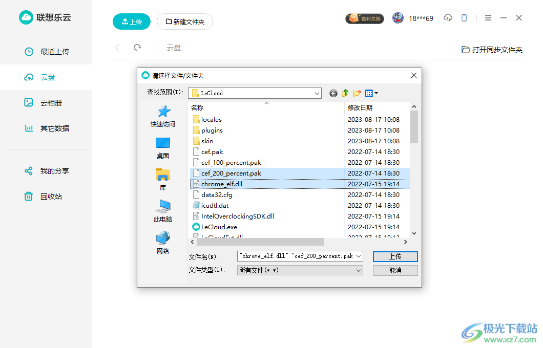Screen dimensions: 543x348
Task: Click the 上传 button in the dialog
Action: pos(395,256)
